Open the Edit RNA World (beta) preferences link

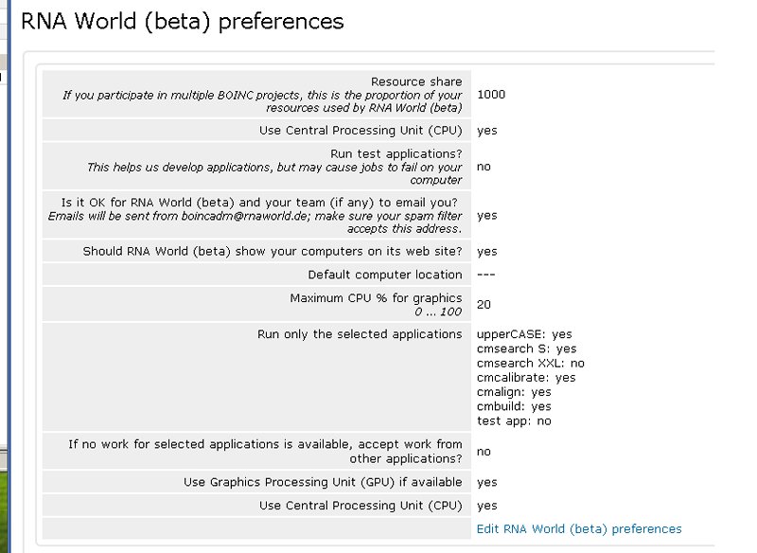[580, 529]
